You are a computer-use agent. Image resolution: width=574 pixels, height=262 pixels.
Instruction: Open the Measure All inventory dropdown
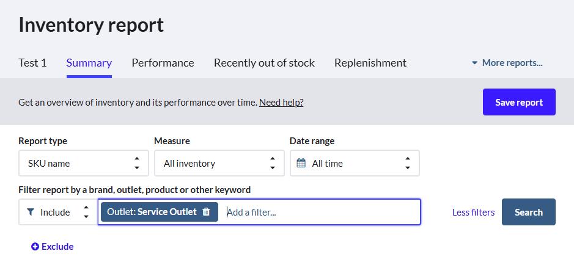(218, 163)
